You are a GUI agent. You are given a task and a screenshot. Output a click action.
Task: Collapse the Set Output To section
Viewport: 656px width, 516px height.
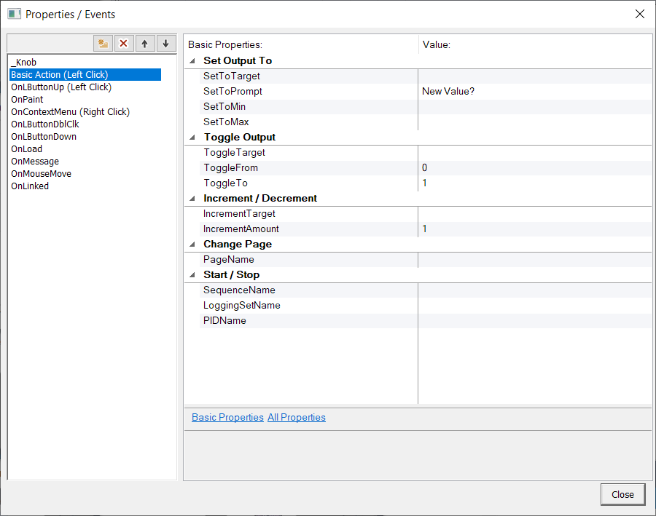coord(192,61)
